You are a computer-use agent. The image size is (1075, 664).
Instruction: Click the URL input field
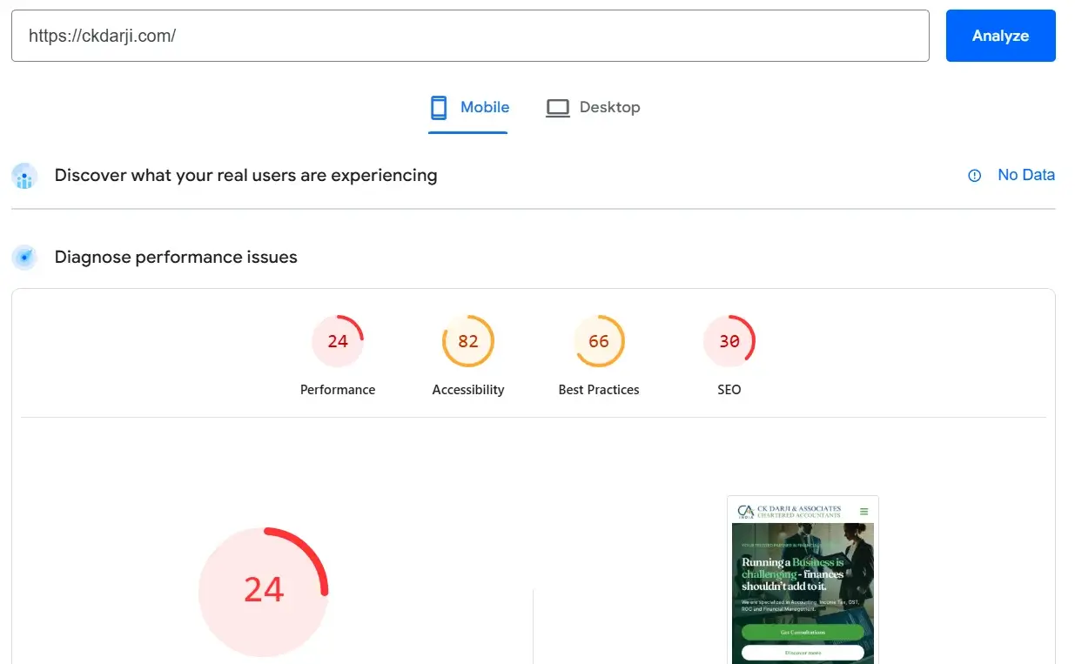tap(470, 36)
